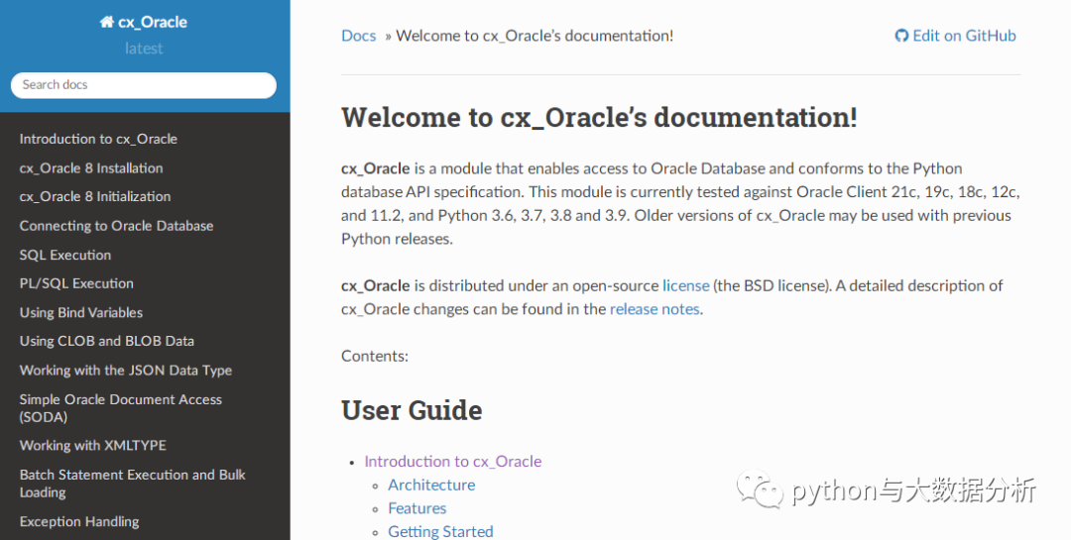The image size is (1071, 540).
Task: Open the SQL Execution sidebar item
Action: point(64,255)
